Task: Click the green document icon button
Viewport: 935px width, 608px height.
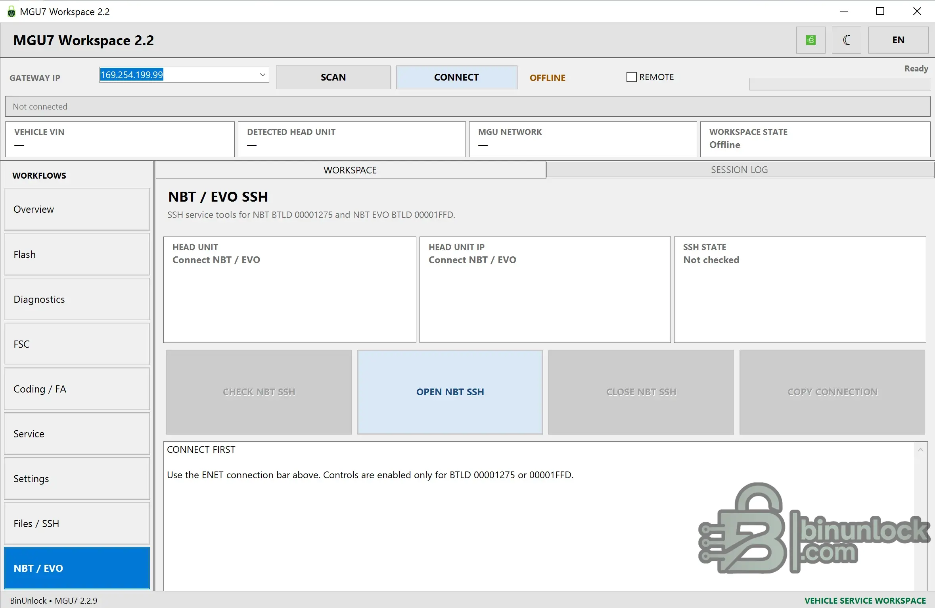Action: point(810,40)
